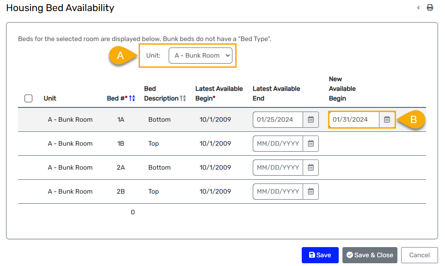
Task: Click the Latest Available Begin column header
Action: coord(219,94)
